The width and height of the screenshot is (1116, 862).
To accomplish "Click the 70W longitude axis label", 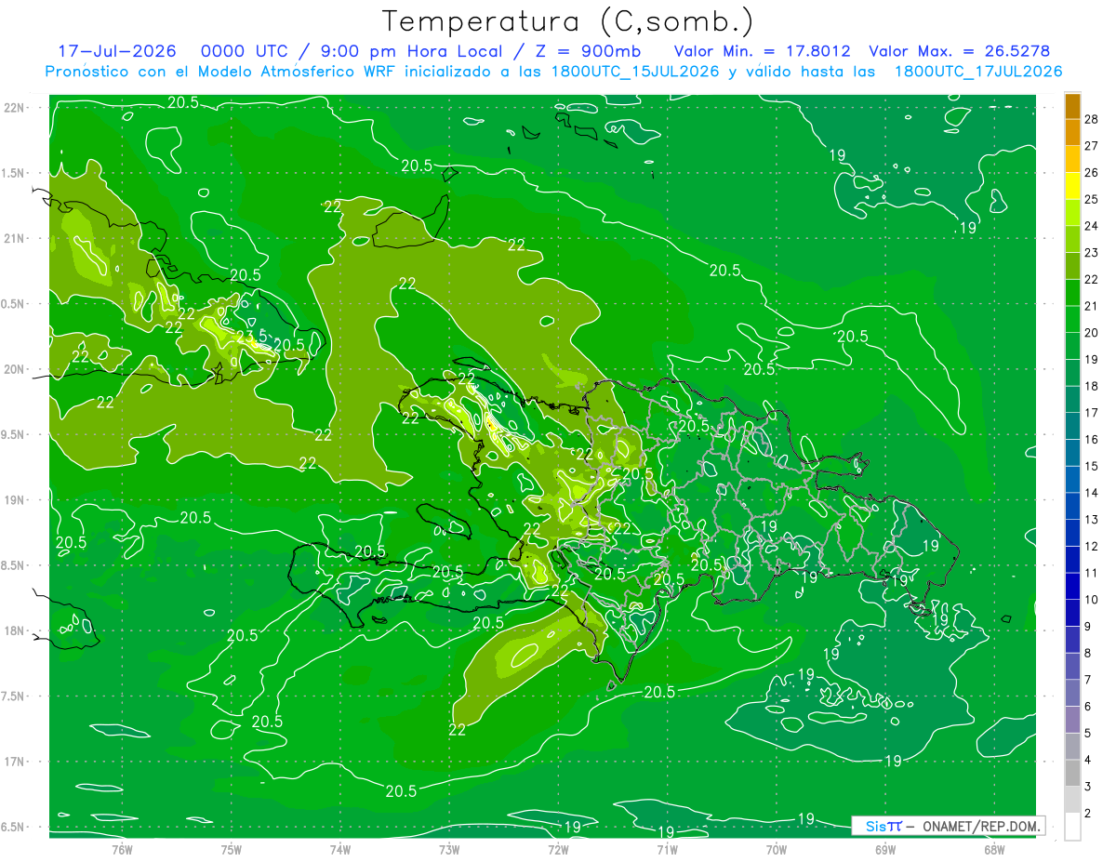I will tap(776, 849).
